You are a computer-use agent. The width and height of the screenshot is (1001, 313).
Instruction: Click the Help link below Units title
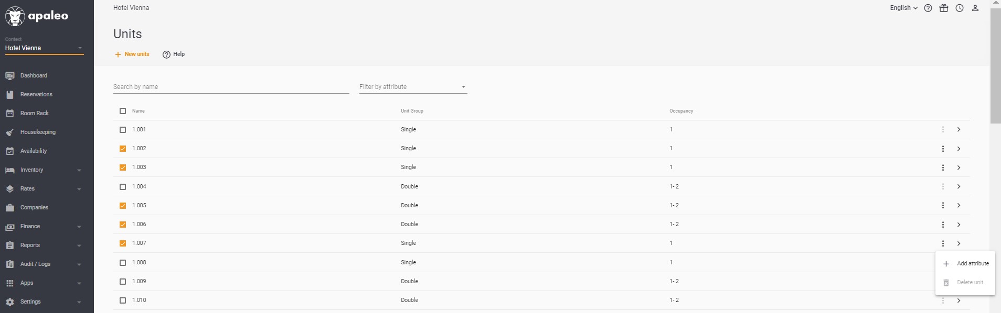[x=174, y=54]
